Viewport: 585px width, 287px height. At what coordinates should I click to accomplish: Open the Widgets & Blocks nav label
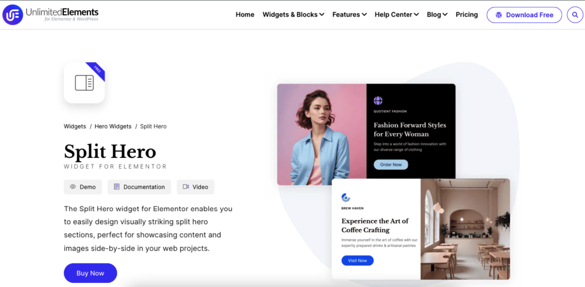click(290, 14)
